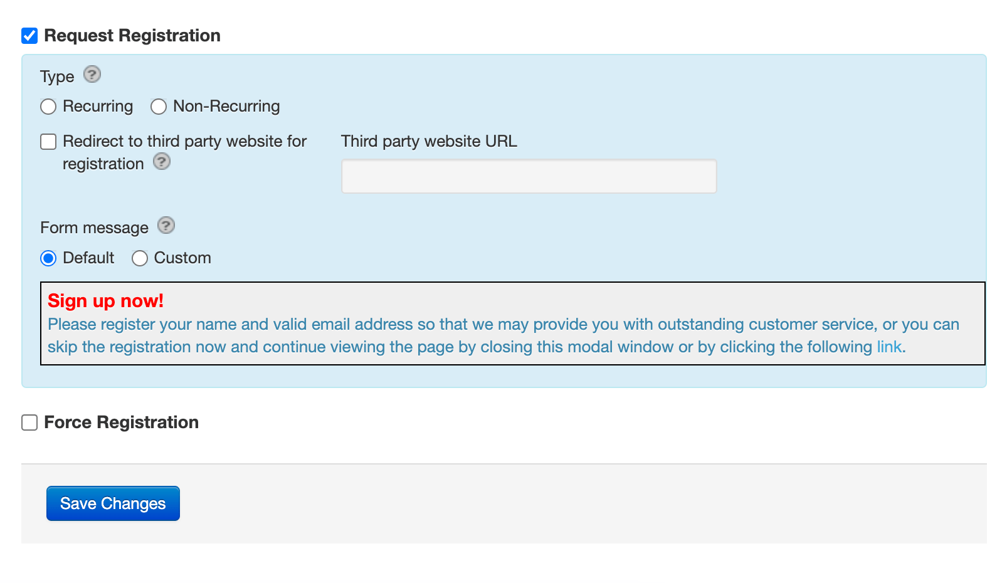Follow the 'link' hyperlink in the message
The width and height of the screenshot is (1007, 583).
(x=888, y=347)
